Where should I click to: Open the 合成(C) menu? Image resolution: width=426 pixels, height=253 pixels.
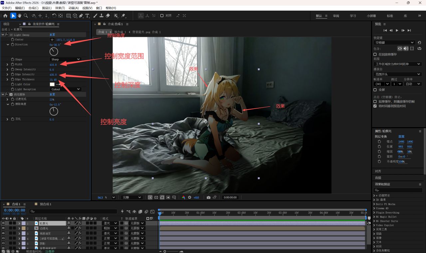click(x=33, y=8)
